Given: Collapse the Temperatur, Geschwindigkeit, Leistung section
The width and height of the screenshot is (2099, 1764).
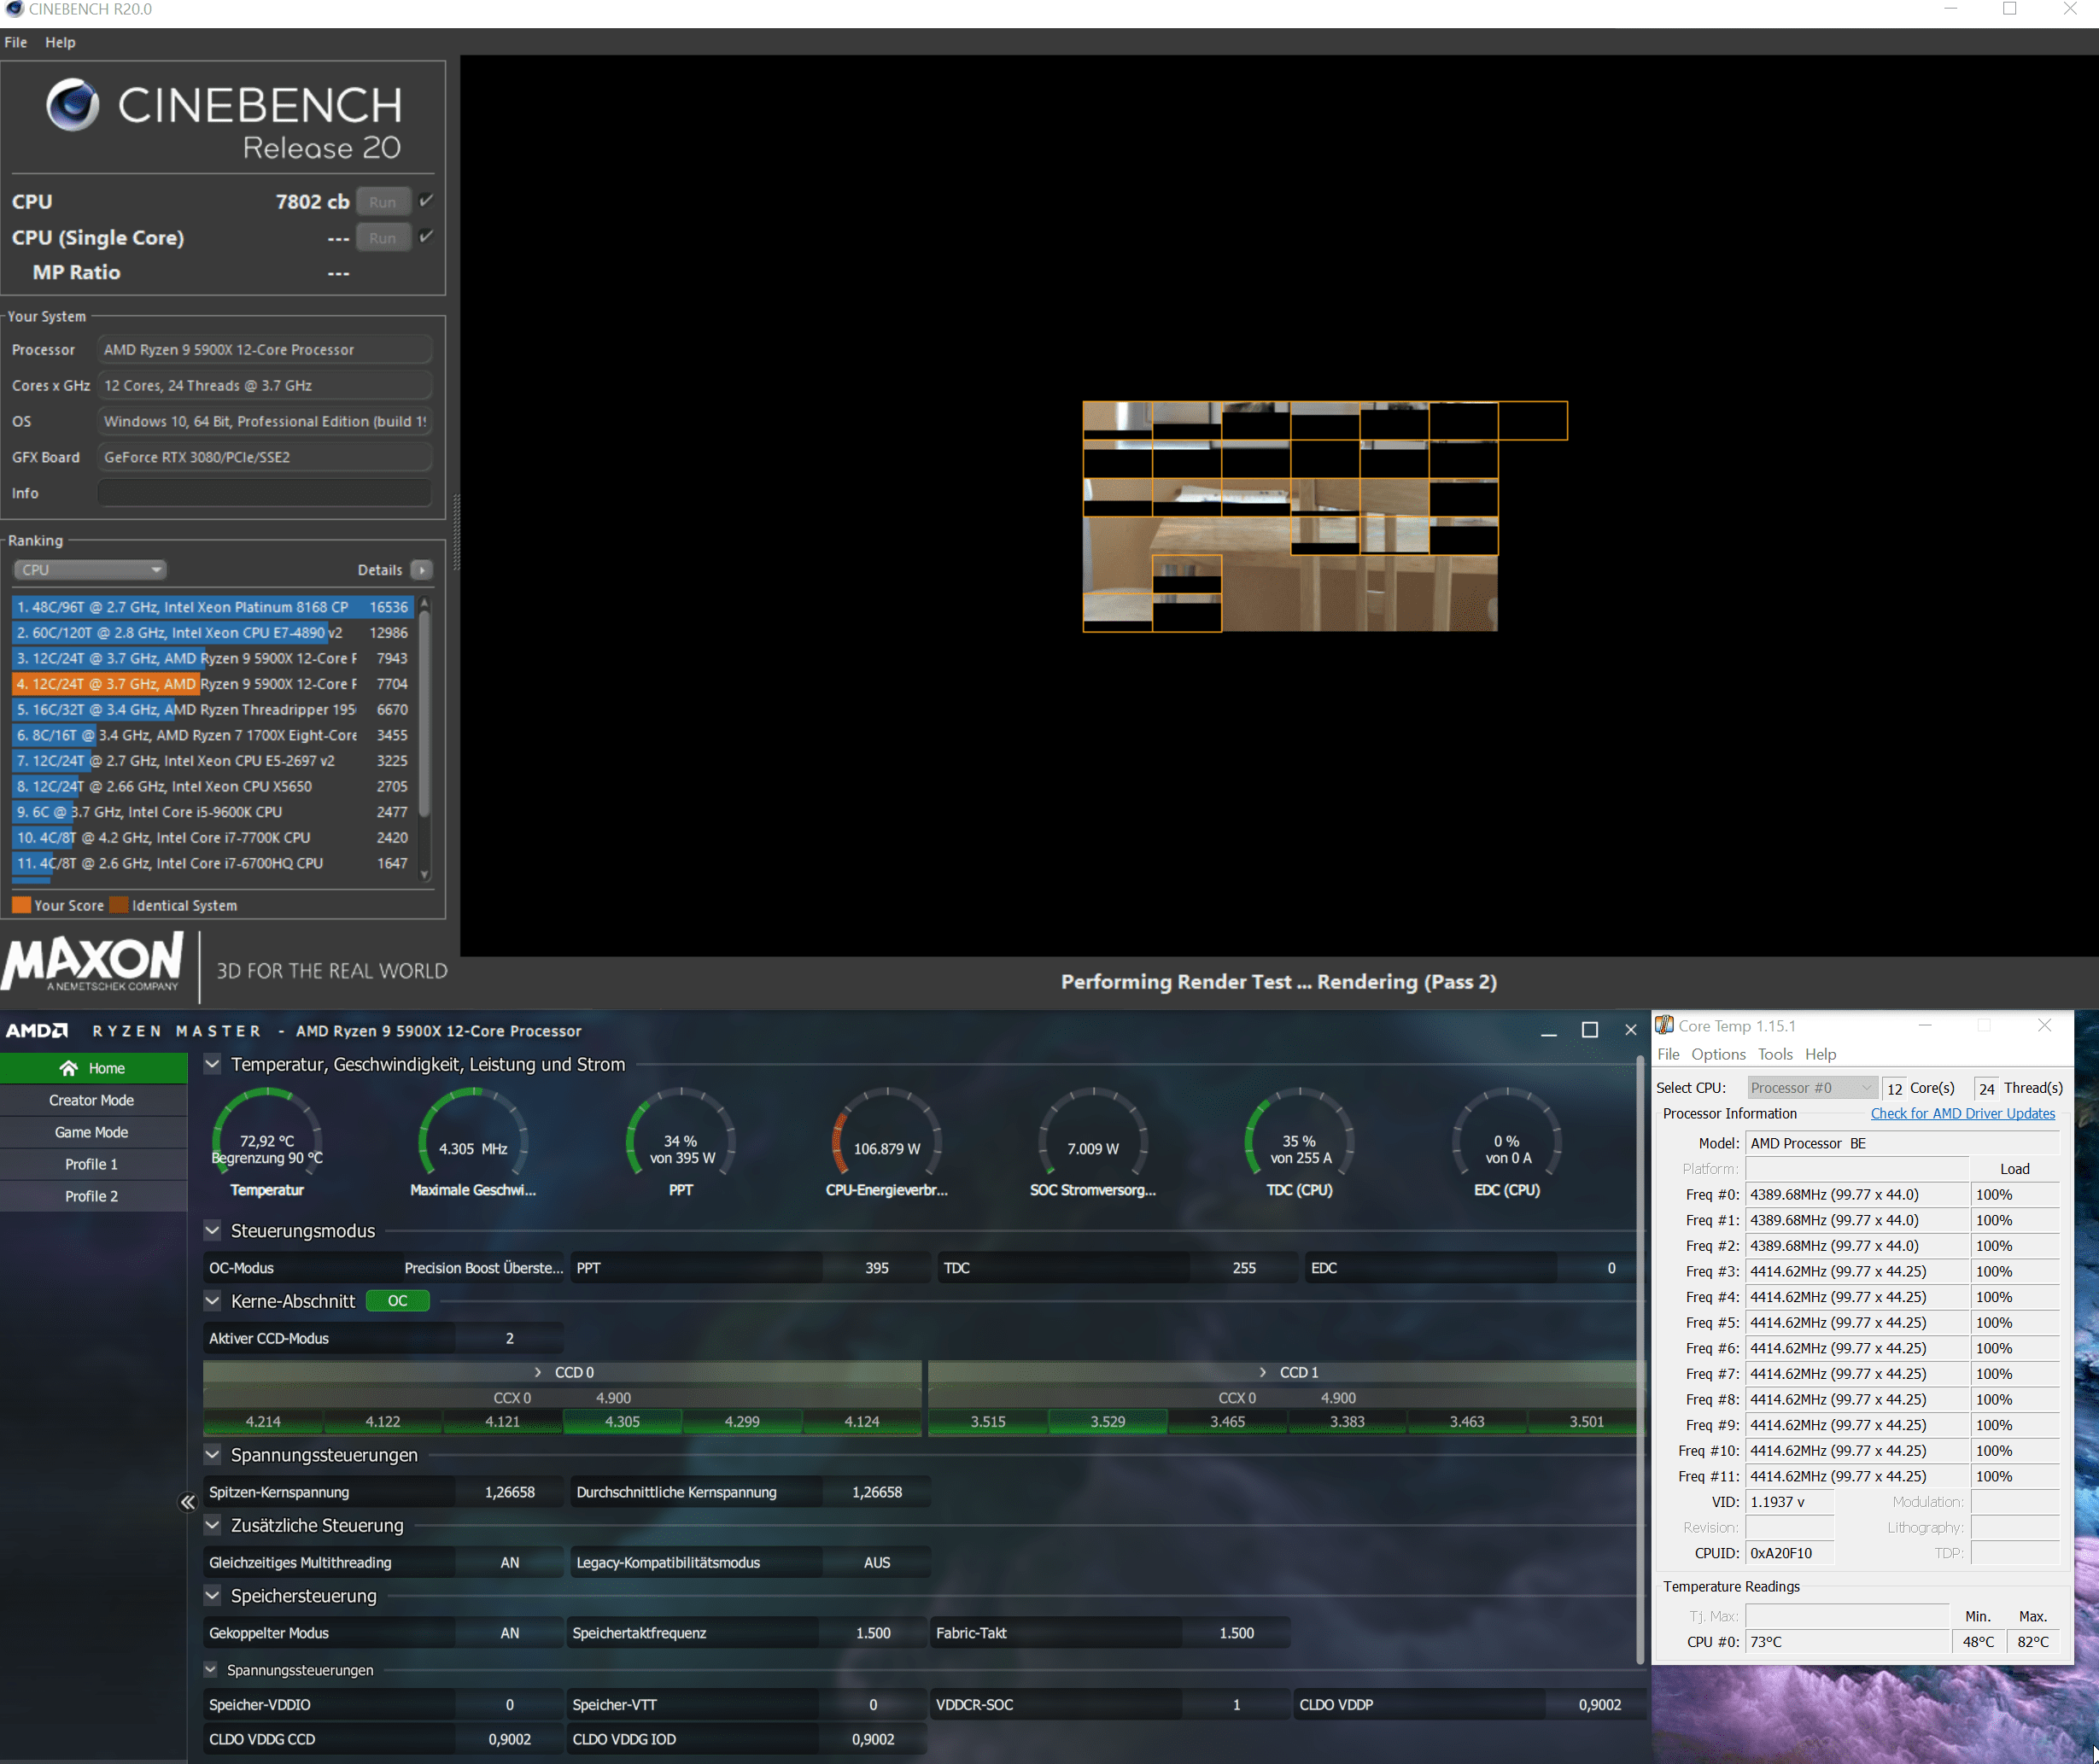Looking at the screenshot, I should (x=212, y=1064).
